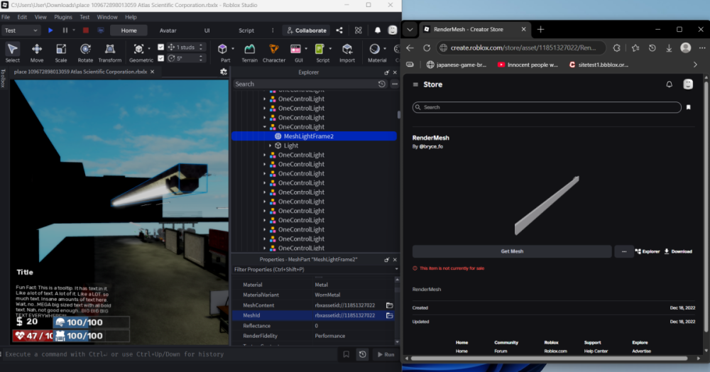Open the Explorer search history icon

click(x=382, y=84)
